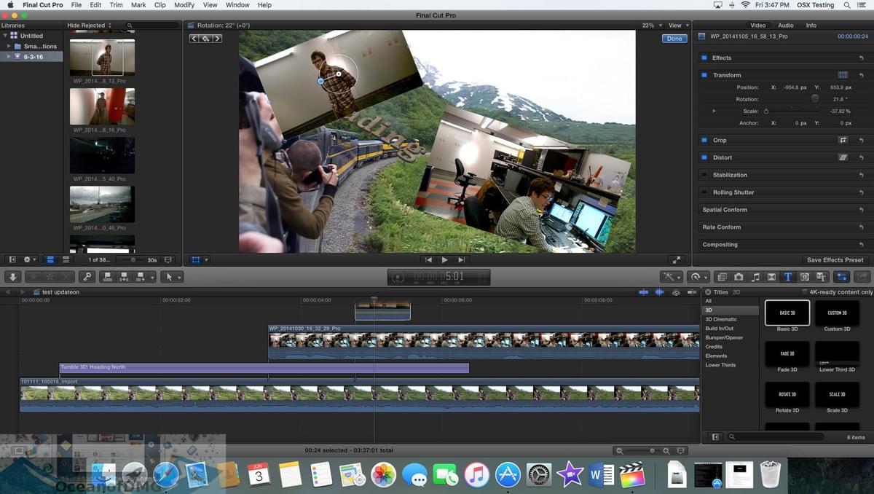
Task: Open the Retime speedometer menu
Action: [x=698, y=277]
